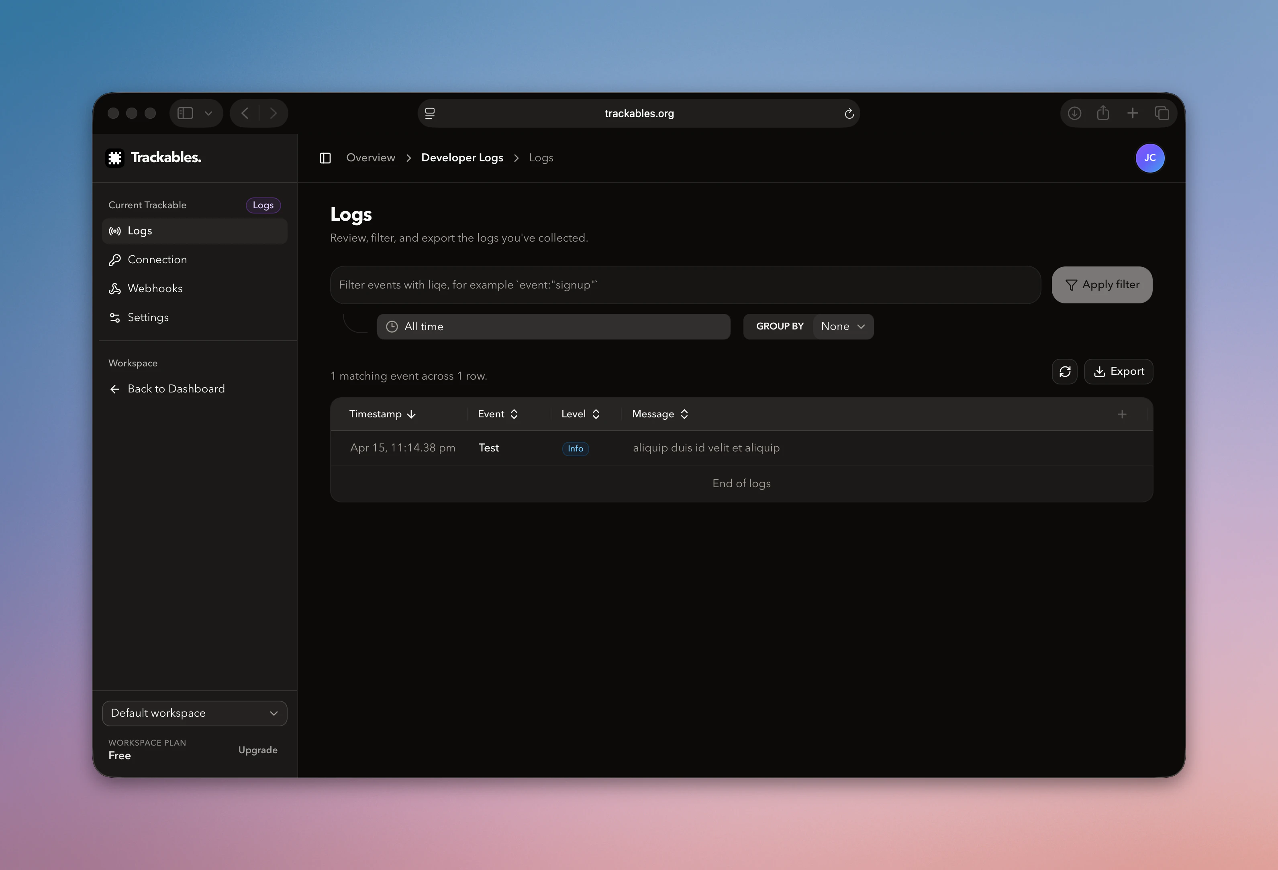Click the Upgrade plan link

point(257,750)
